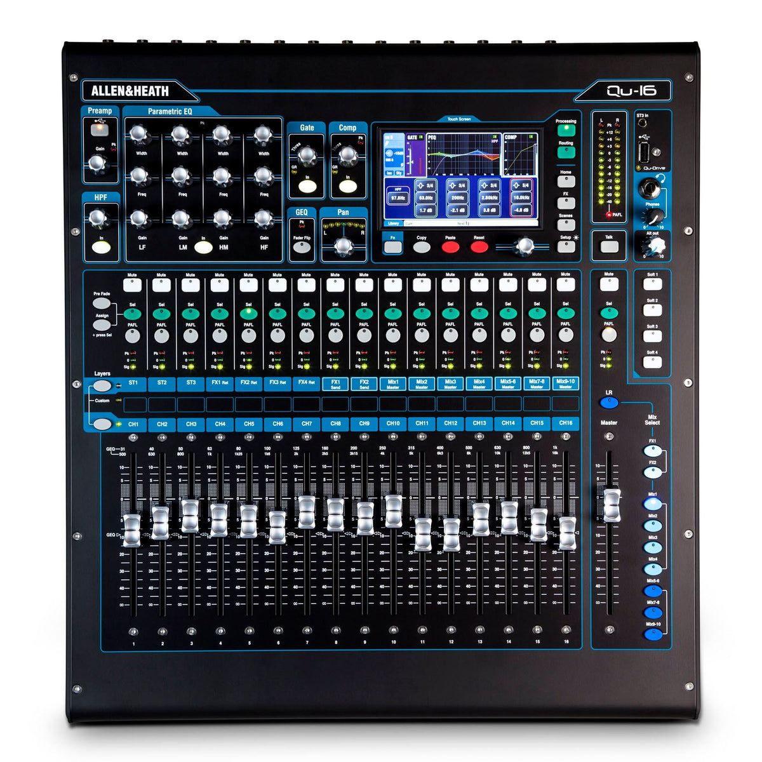This screenshot has width=762, height=762.
Task: Tap the PAFL key on CH1 strip
Action: pyautogui.click(x=132, y=335)
